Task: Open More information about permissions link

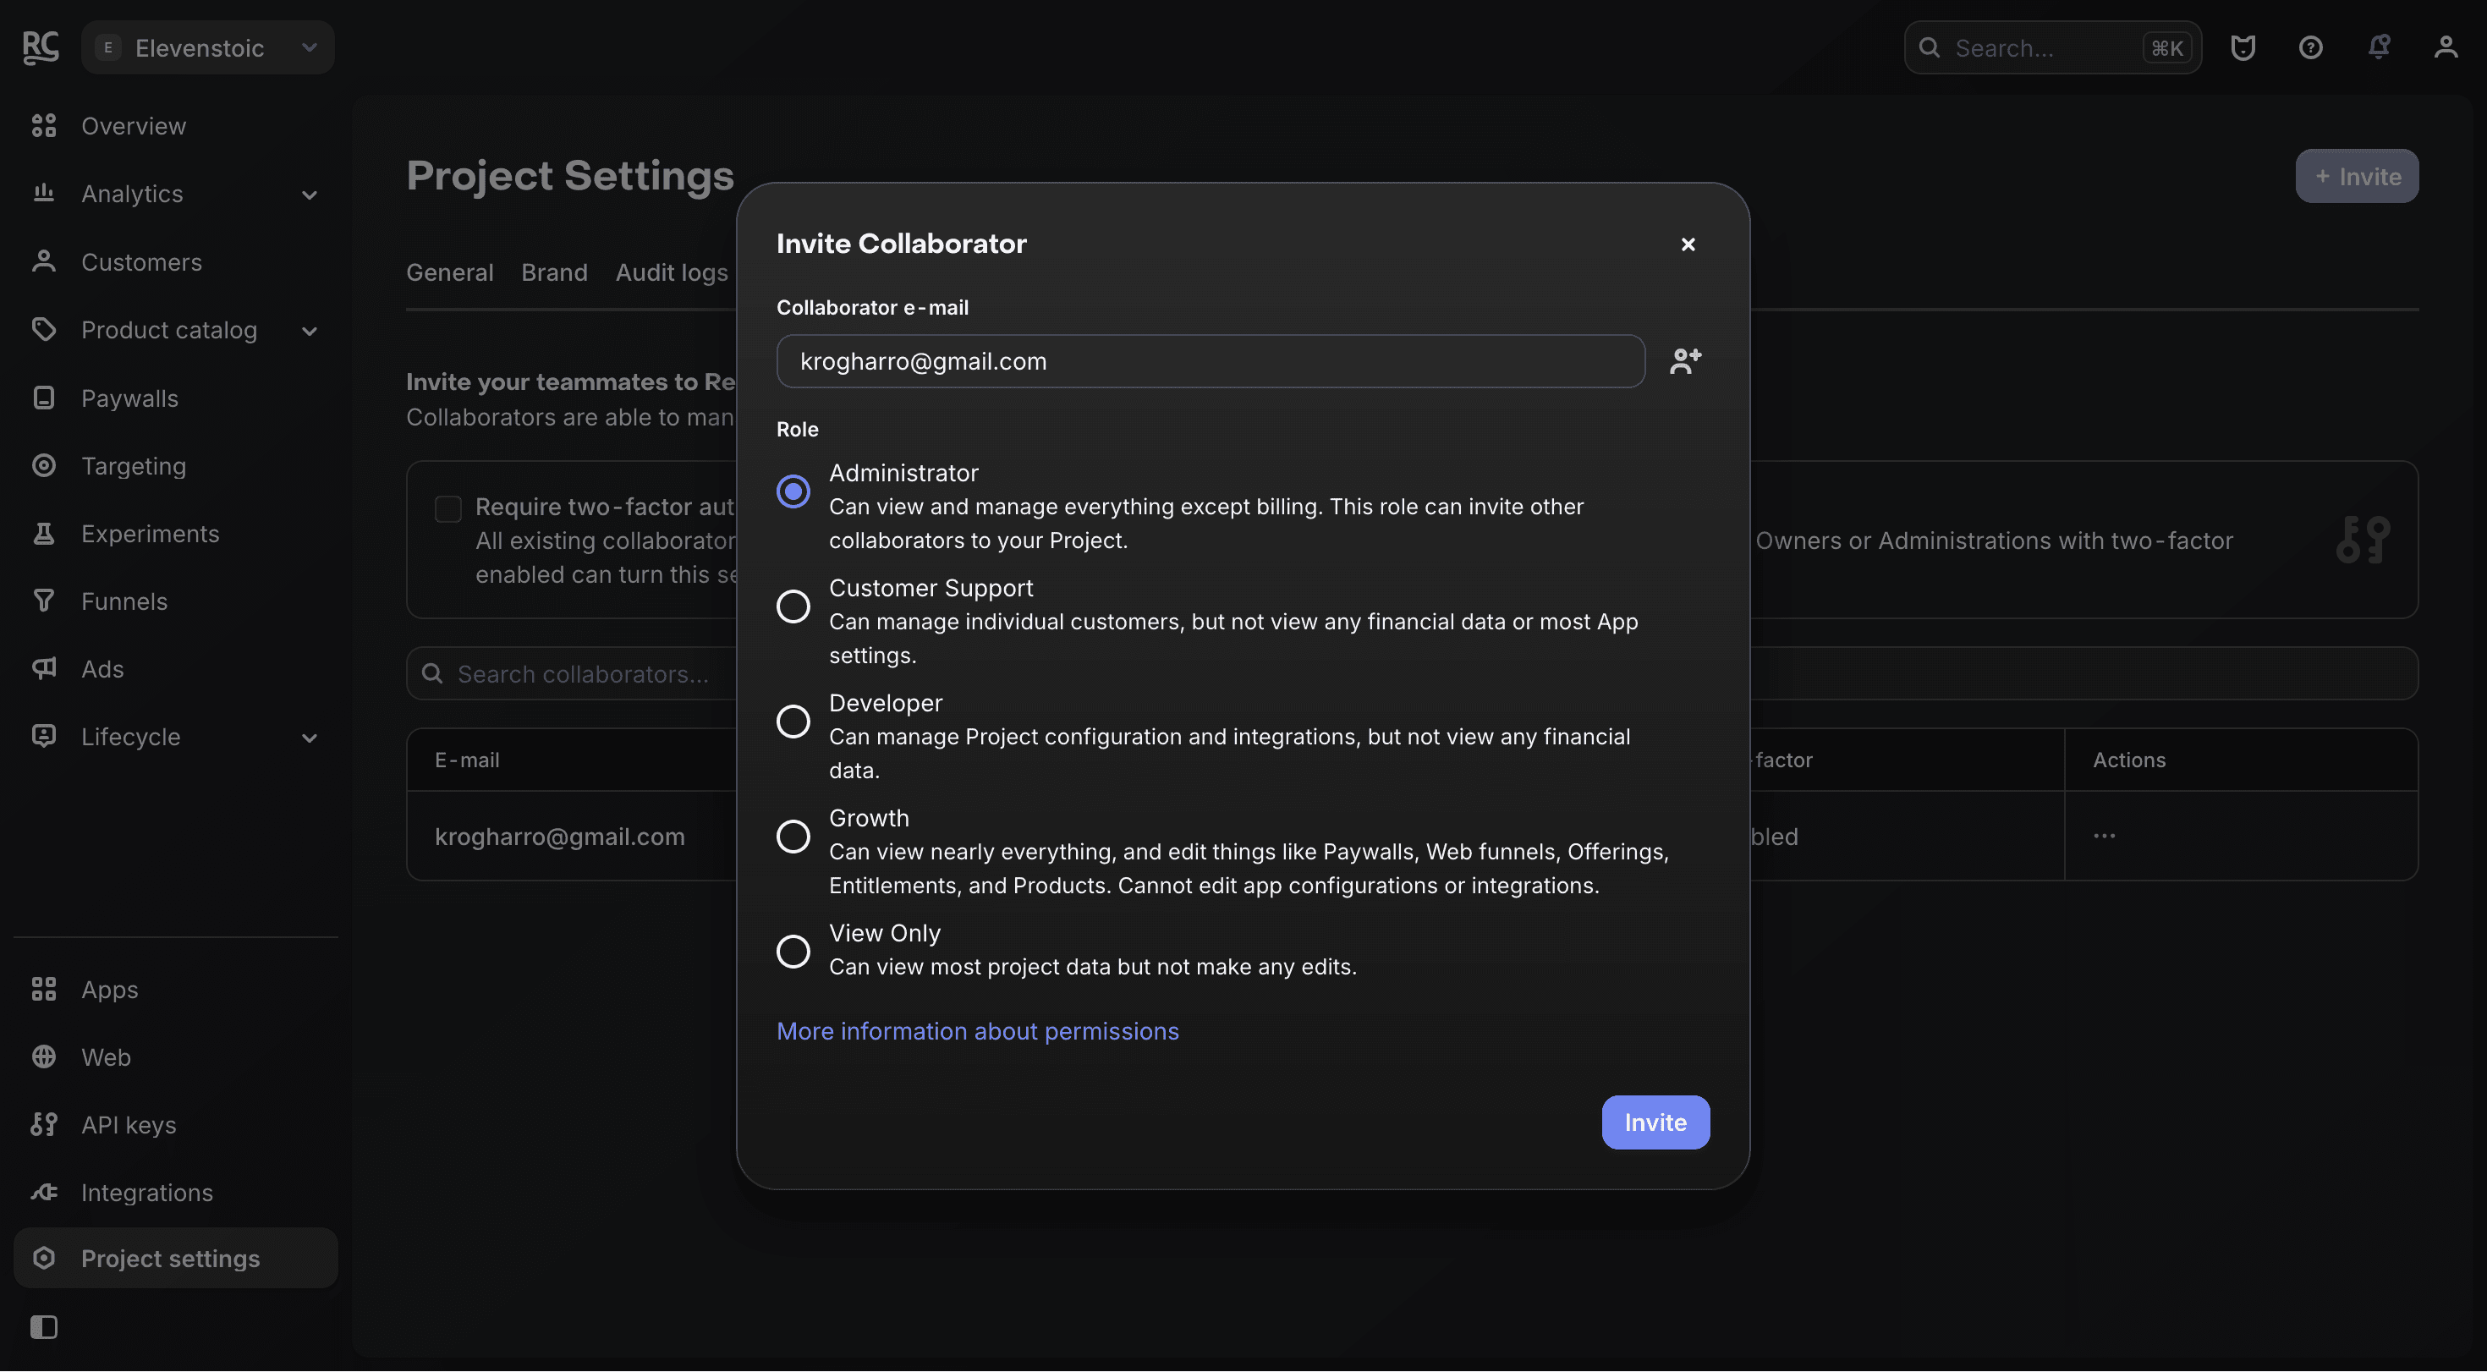Action: 977,1031
